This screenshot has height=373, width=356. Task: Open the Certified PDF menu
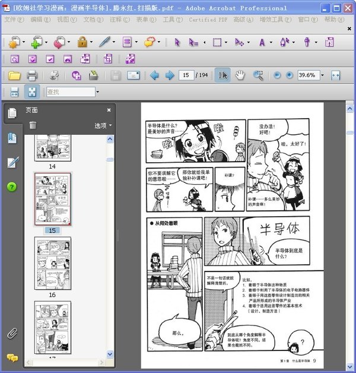208,20
